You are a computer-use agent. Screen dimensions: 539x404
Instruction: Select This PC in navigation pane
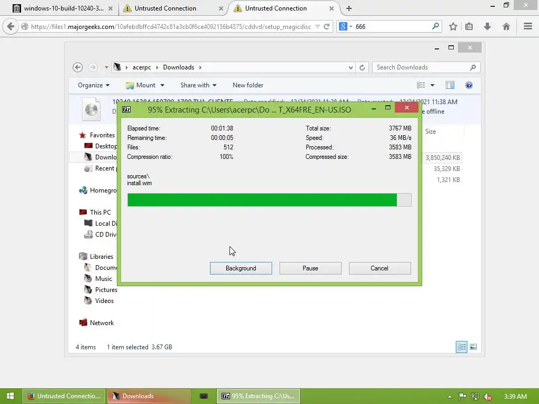(x=95, y=213)
